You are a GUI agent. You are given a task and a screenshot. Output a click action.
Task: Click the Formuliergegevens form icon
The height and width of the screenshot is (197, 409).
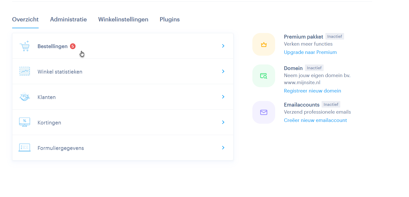pos(25,148)
